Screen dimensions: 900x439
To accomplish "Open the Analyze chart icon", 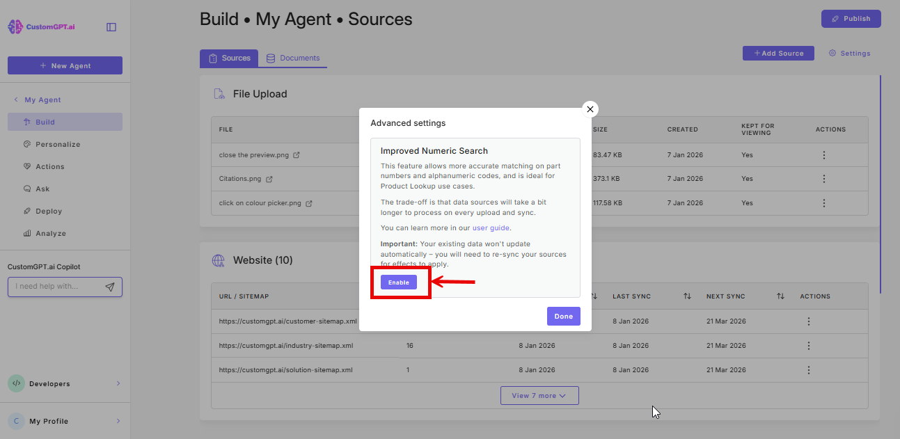I will (x=26, y=233).
